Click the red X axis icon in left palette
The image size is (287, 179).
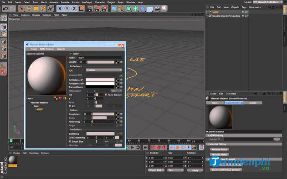pyautogui.click(x=4, y=72)
